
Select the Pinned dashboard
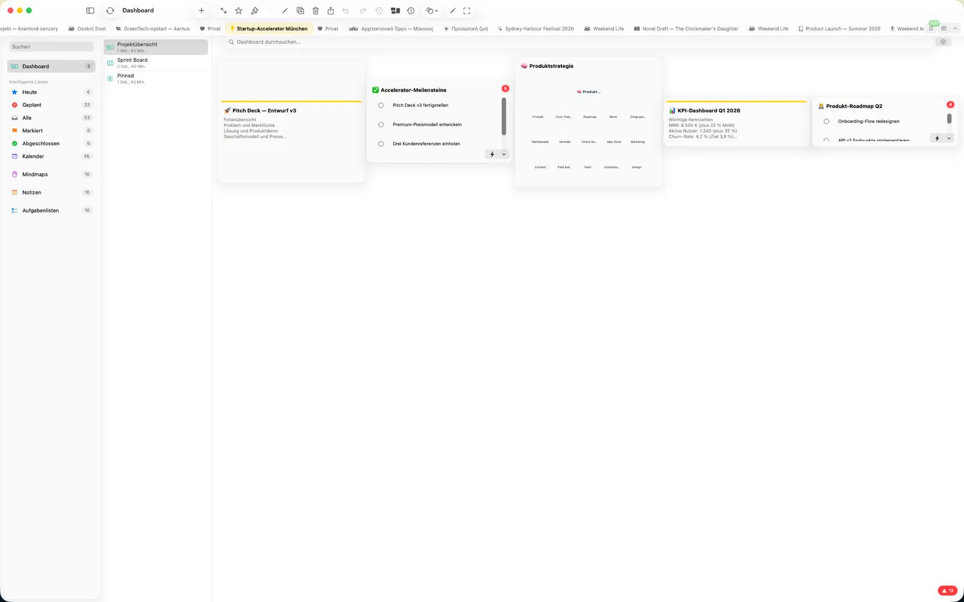pos(156,79)
